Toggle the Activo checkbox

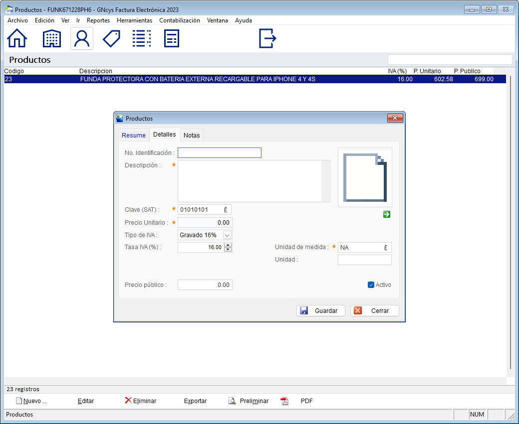(x=371, y=285)
